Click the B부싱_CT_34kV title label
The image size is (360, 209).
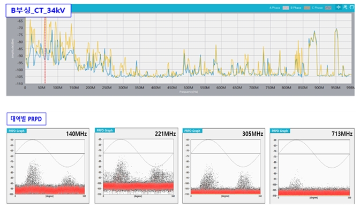(x=39, y=11)
